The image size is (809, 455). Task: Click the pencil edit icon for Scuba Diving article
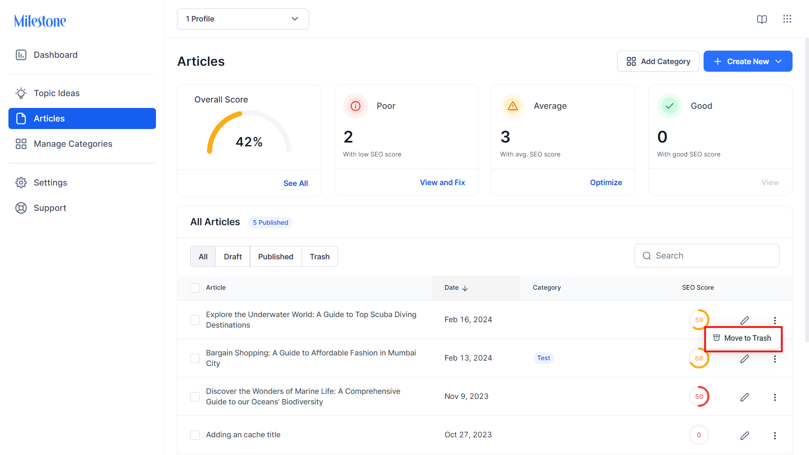(x=744, y=320)
